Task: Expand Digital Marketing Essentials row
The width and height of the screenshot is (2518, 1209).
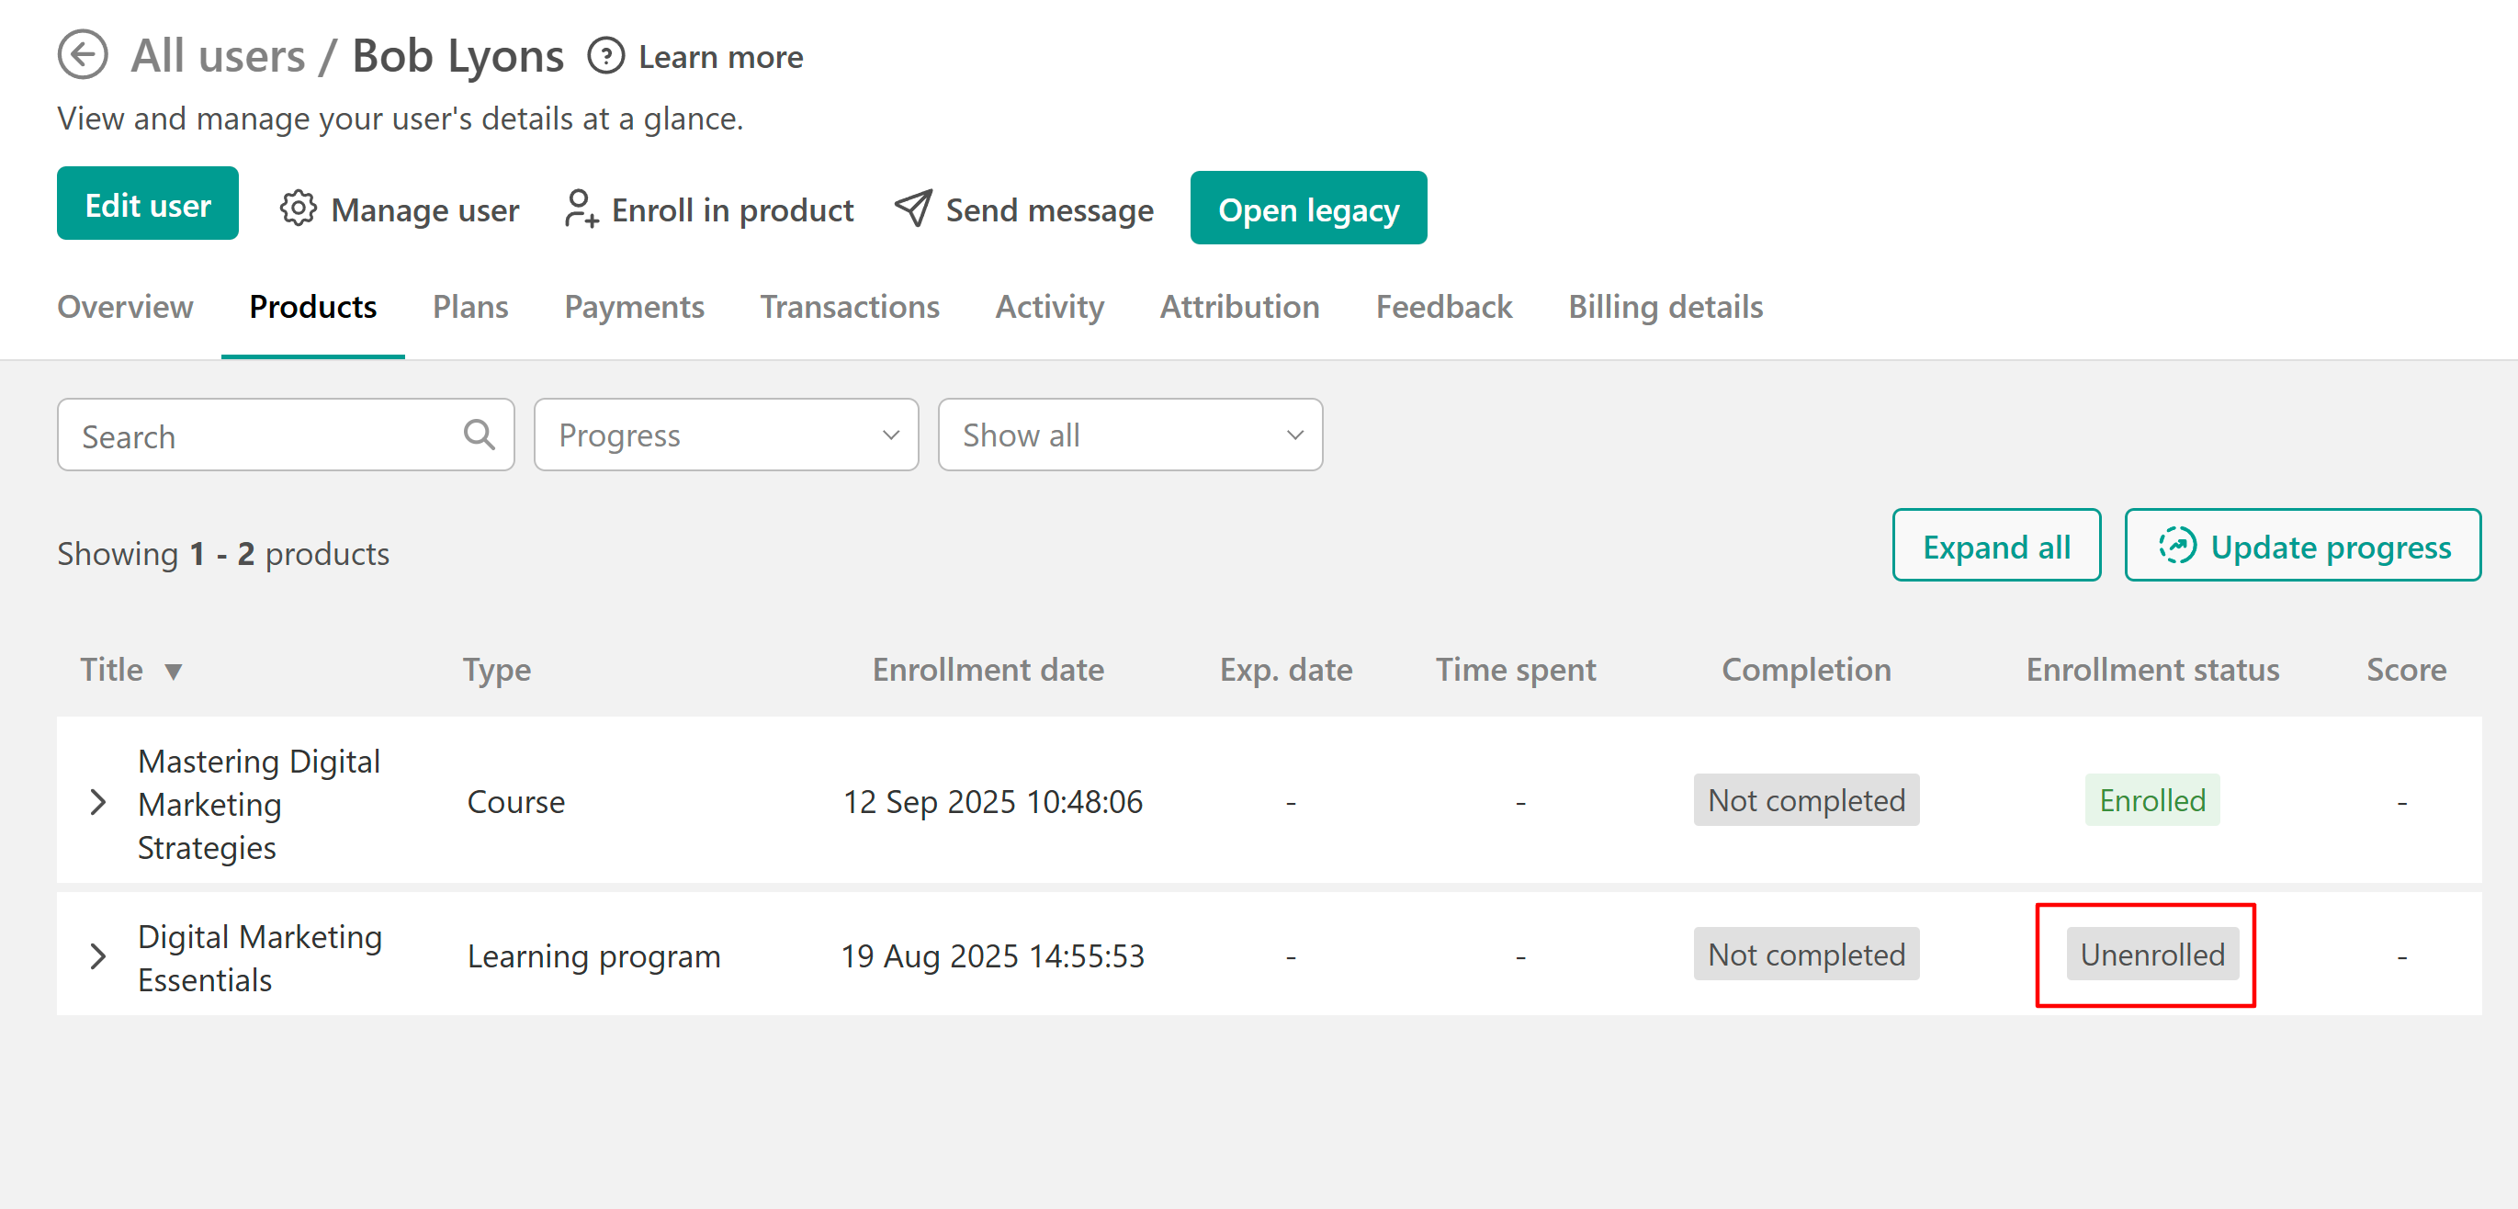Action: pos(97,955)
